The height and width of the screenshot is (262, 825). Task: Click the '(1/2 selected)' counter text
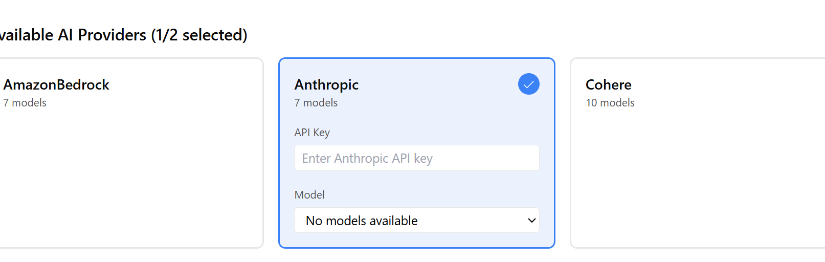[199, 35]
